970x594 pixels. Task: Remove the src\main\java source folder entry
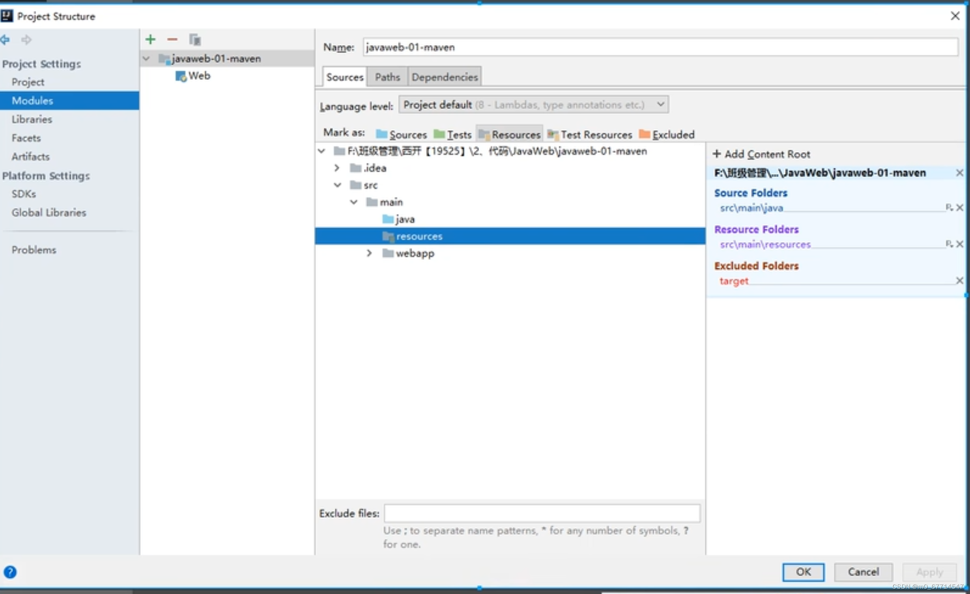pyautogui.click(x=959, y=208)
